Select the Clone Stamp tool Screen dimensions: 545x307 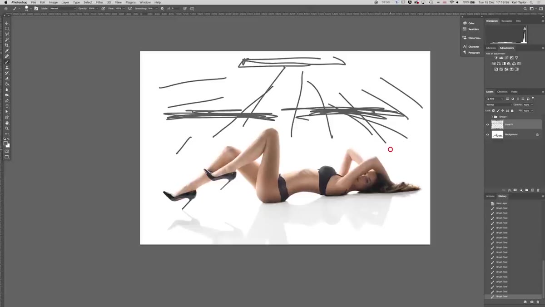click(7, 67)
